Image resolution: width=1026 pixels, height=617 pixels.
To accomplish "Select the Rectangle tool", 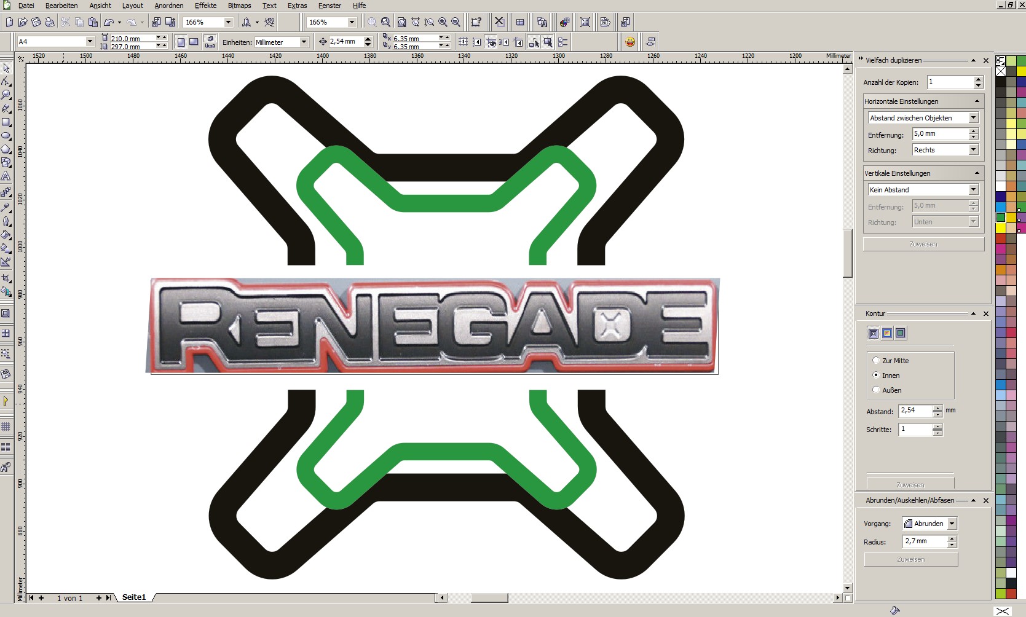I will pos(6,122).
